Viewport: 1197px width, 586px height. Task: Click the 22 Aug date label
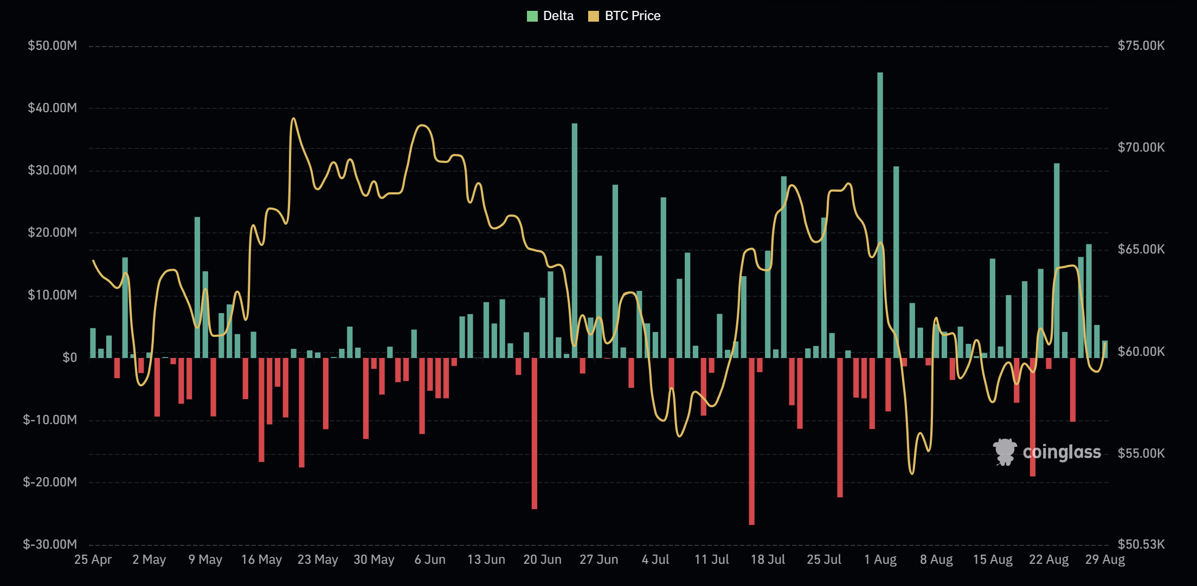point(1049,559)
